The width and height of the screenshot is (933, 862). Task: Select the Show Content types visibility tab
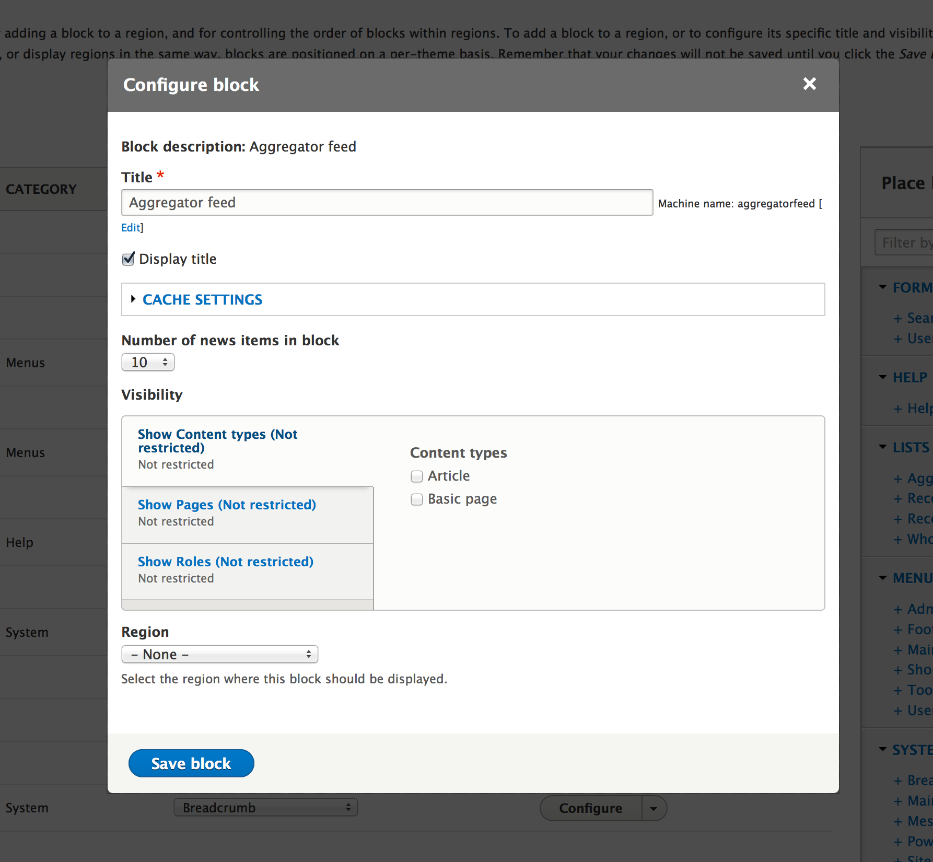[x=218, y=440]
